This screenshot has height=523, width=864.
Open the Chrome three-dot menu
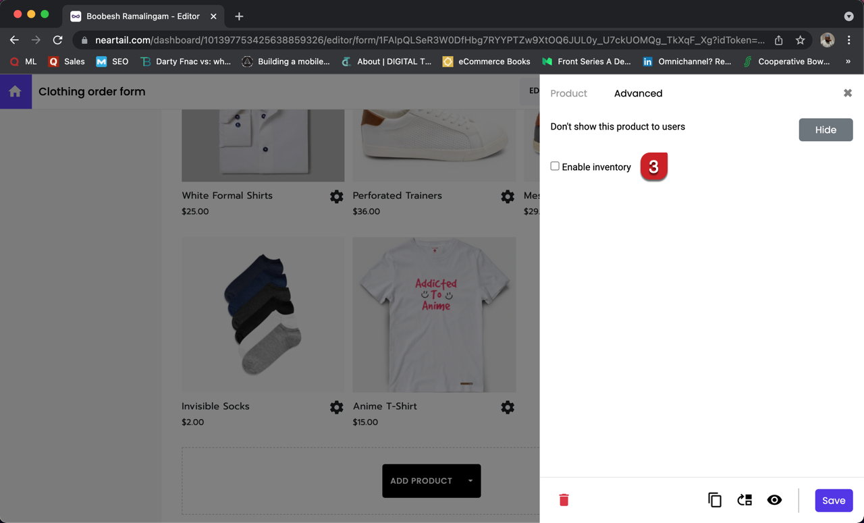[850, 40]
